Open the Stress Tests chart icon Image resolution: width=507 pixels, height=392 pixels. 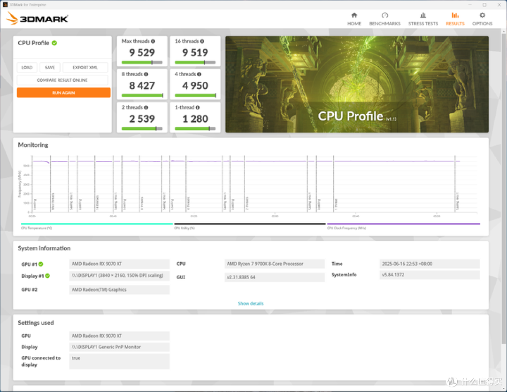tap(423, 15)
